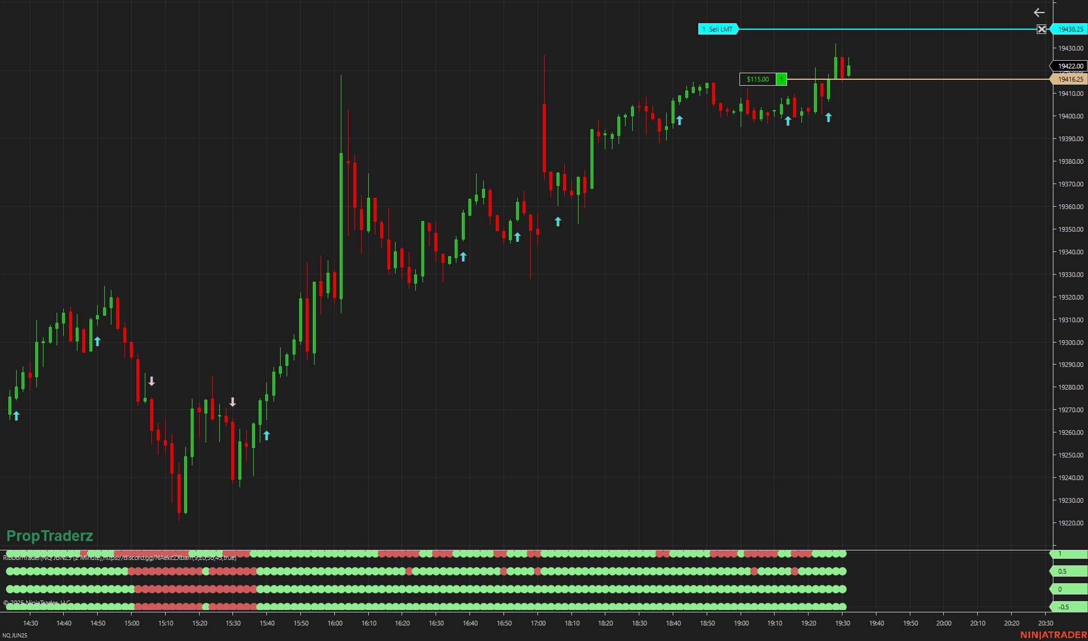Toggle the green dot at top ribbon row end
The width and height of the screenshot is (1088, 641).
843,553
